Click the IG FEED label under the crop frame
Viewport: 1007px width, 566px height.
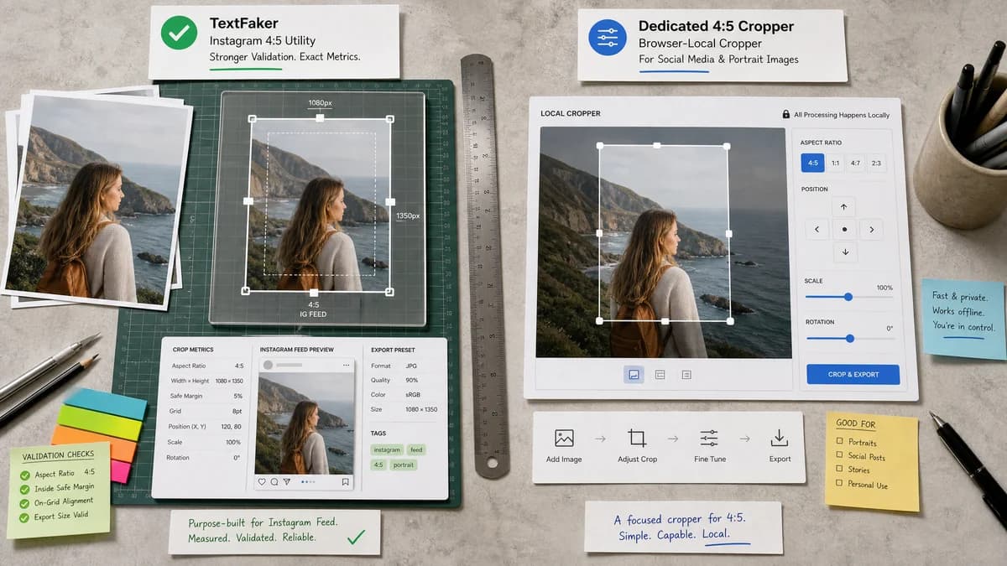[x=313, y=314]
